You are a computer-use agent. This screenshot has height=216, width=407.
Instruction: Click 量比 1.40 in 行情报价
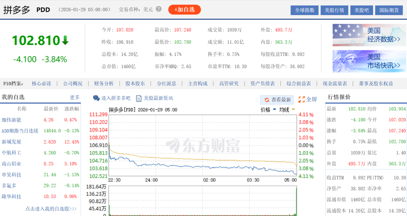point(401,153)
